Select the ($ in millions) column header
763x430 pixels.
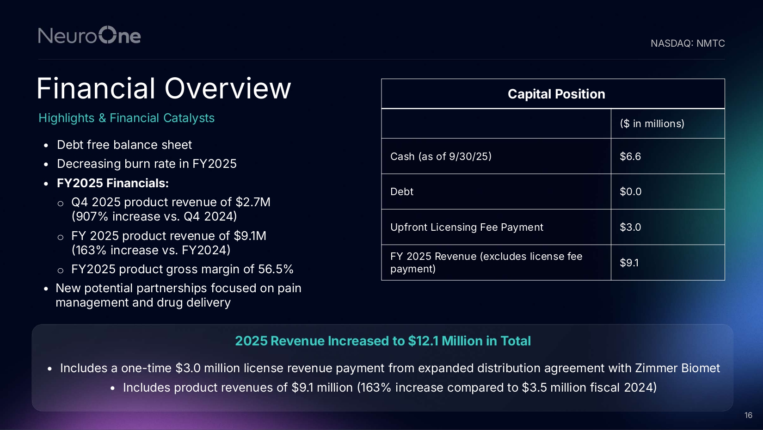(652, 124)
